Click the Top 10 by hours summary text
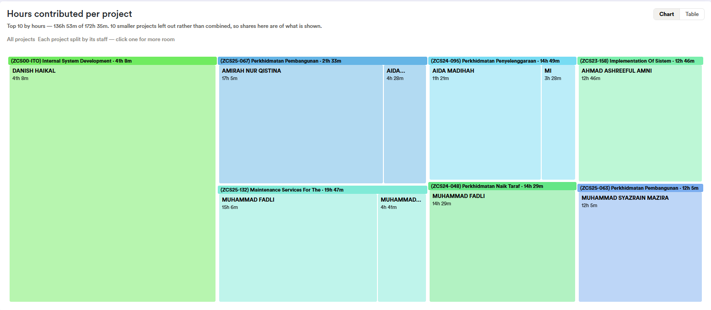711x310 pixels. point(164,26)
